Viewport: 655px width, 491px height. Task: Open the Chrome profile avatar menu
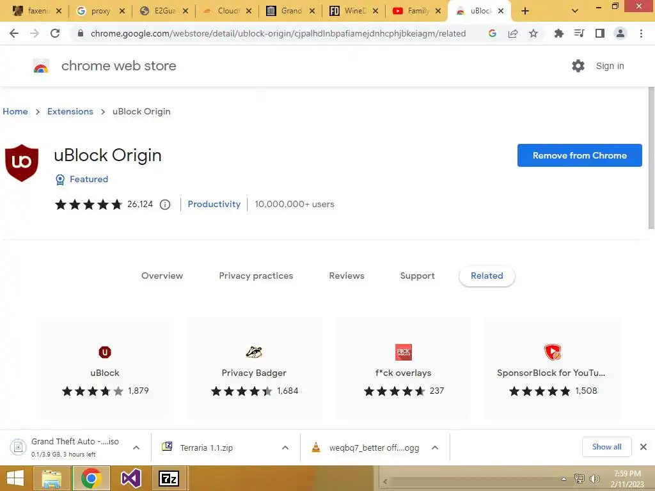point(620,33)
